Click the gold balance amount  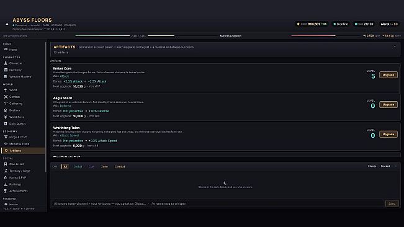(314, 24)
